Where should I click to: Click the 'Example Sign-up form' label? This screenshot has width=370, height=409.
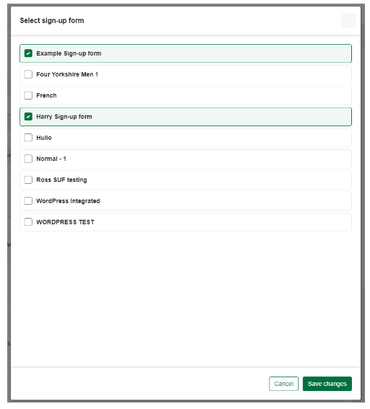(x=69, y=53)
